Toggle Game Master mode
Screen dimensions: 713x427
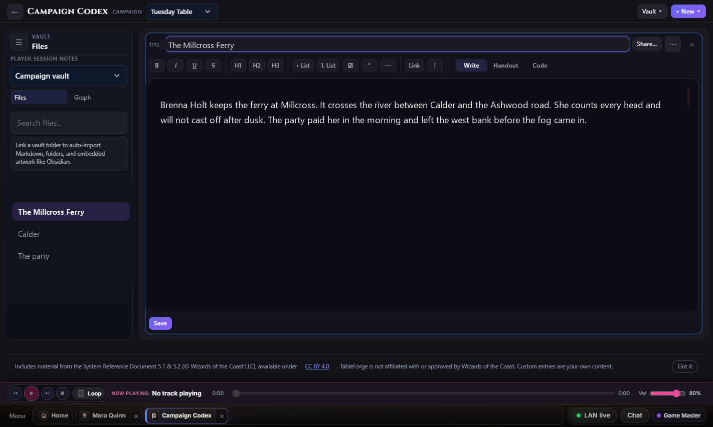click(678, 415)
